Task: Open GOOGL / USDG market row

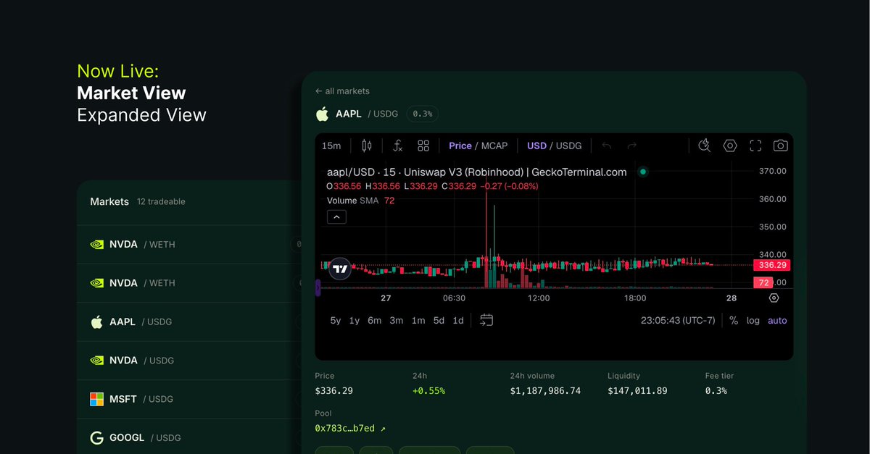Action: click(188, 437)
